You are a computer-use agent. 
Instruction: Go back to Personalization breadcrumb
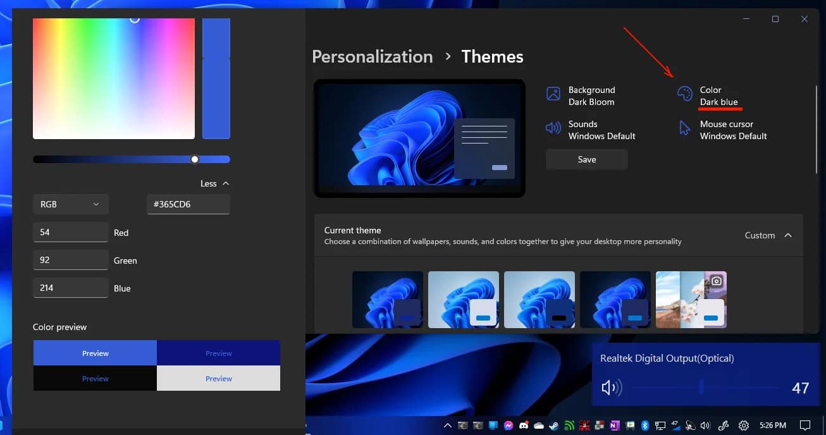[373, 56]
